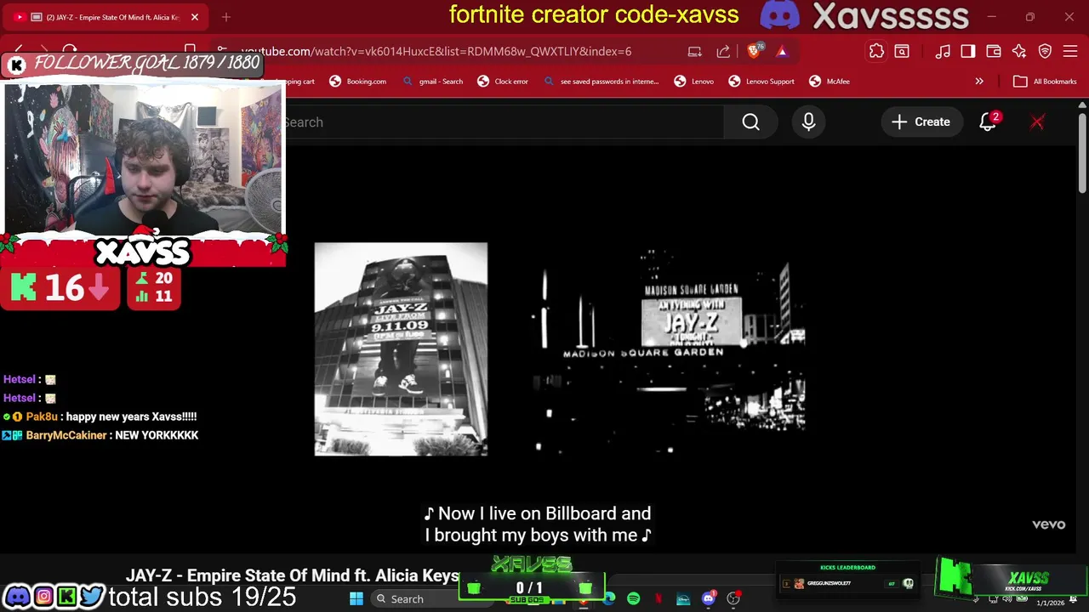Open Brave VPN shield icon
This screenshot has width=1089, height=612.
pos(1046,52)
